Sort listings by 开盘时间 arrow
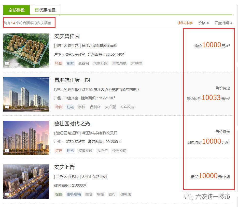This screenshot has height=207, width=238. pyautogui.click(x=231, y=23)
